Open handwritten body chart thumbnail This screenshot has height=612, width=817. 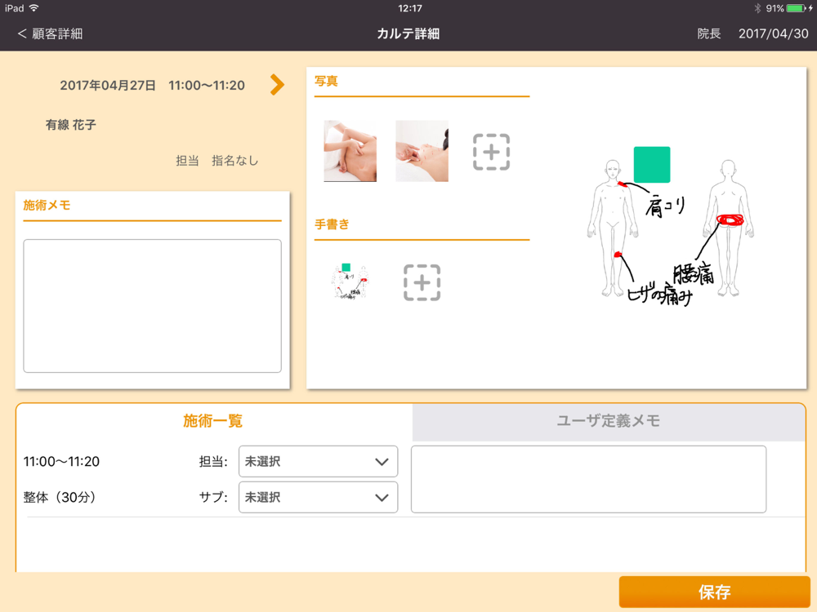350,282
